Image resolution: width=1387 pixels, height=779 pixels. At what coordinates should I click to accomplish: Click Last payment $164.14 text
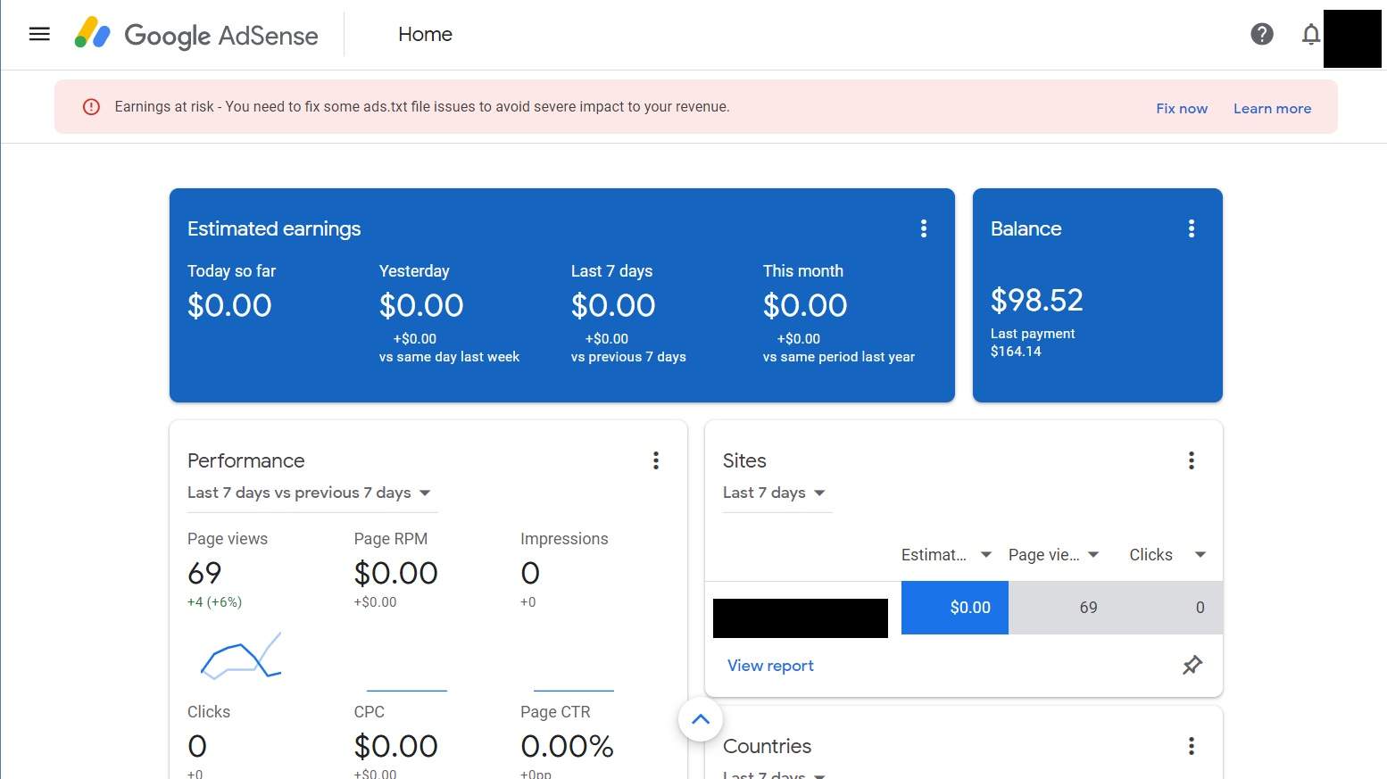point(1033,343)
